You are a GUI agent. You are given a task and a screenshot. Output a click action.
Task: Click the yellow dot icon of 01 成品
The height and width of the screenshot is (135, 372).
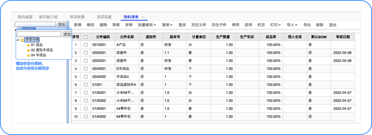point(28,45)
